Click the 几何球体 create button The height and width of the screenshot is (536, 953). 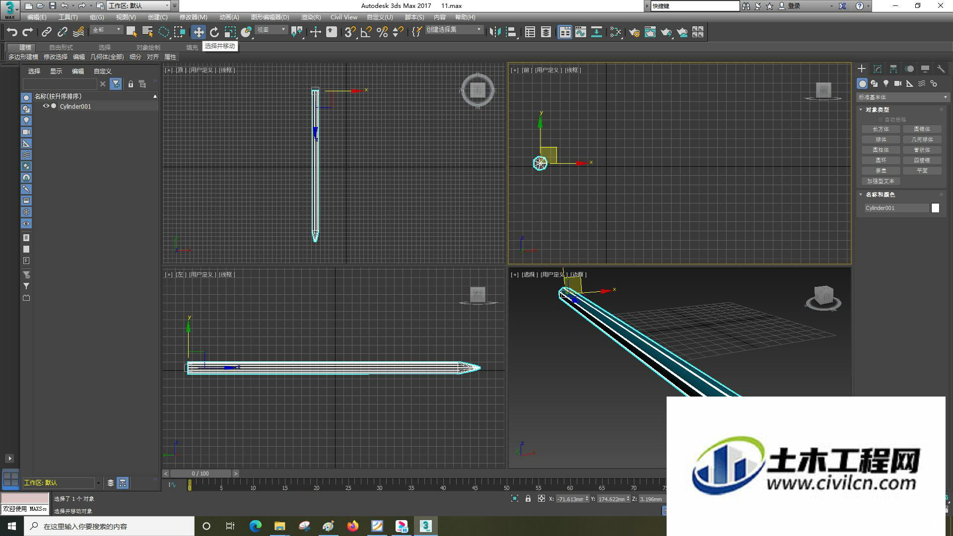point(922,139)
